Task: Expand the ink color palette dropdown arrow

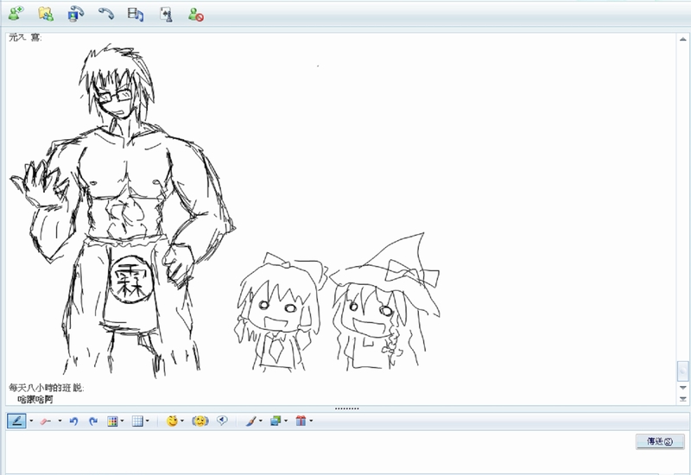Action: pos(122,421)
